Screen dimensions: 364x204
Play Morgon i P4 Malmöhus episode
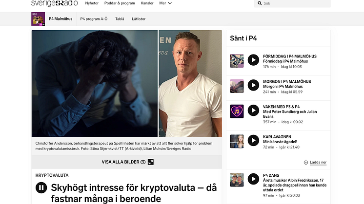point(253,85)
